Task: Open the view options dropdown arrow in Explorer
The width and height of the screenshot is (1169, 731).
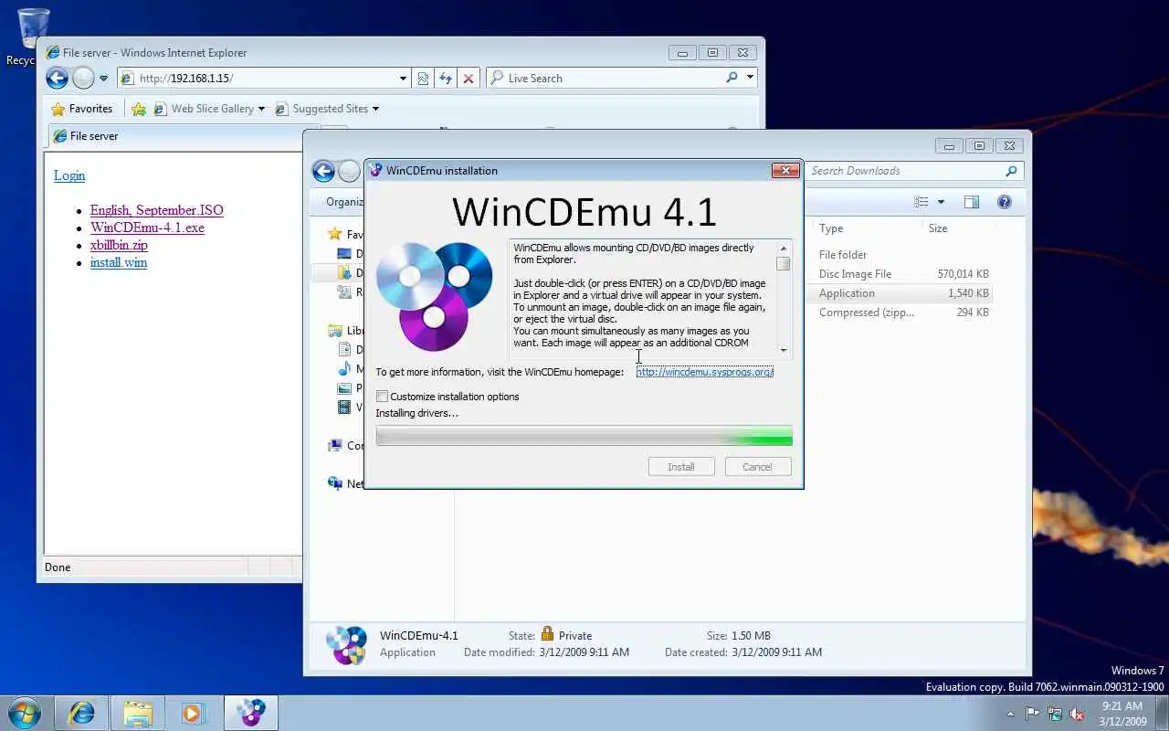Action: coord(942,202)
